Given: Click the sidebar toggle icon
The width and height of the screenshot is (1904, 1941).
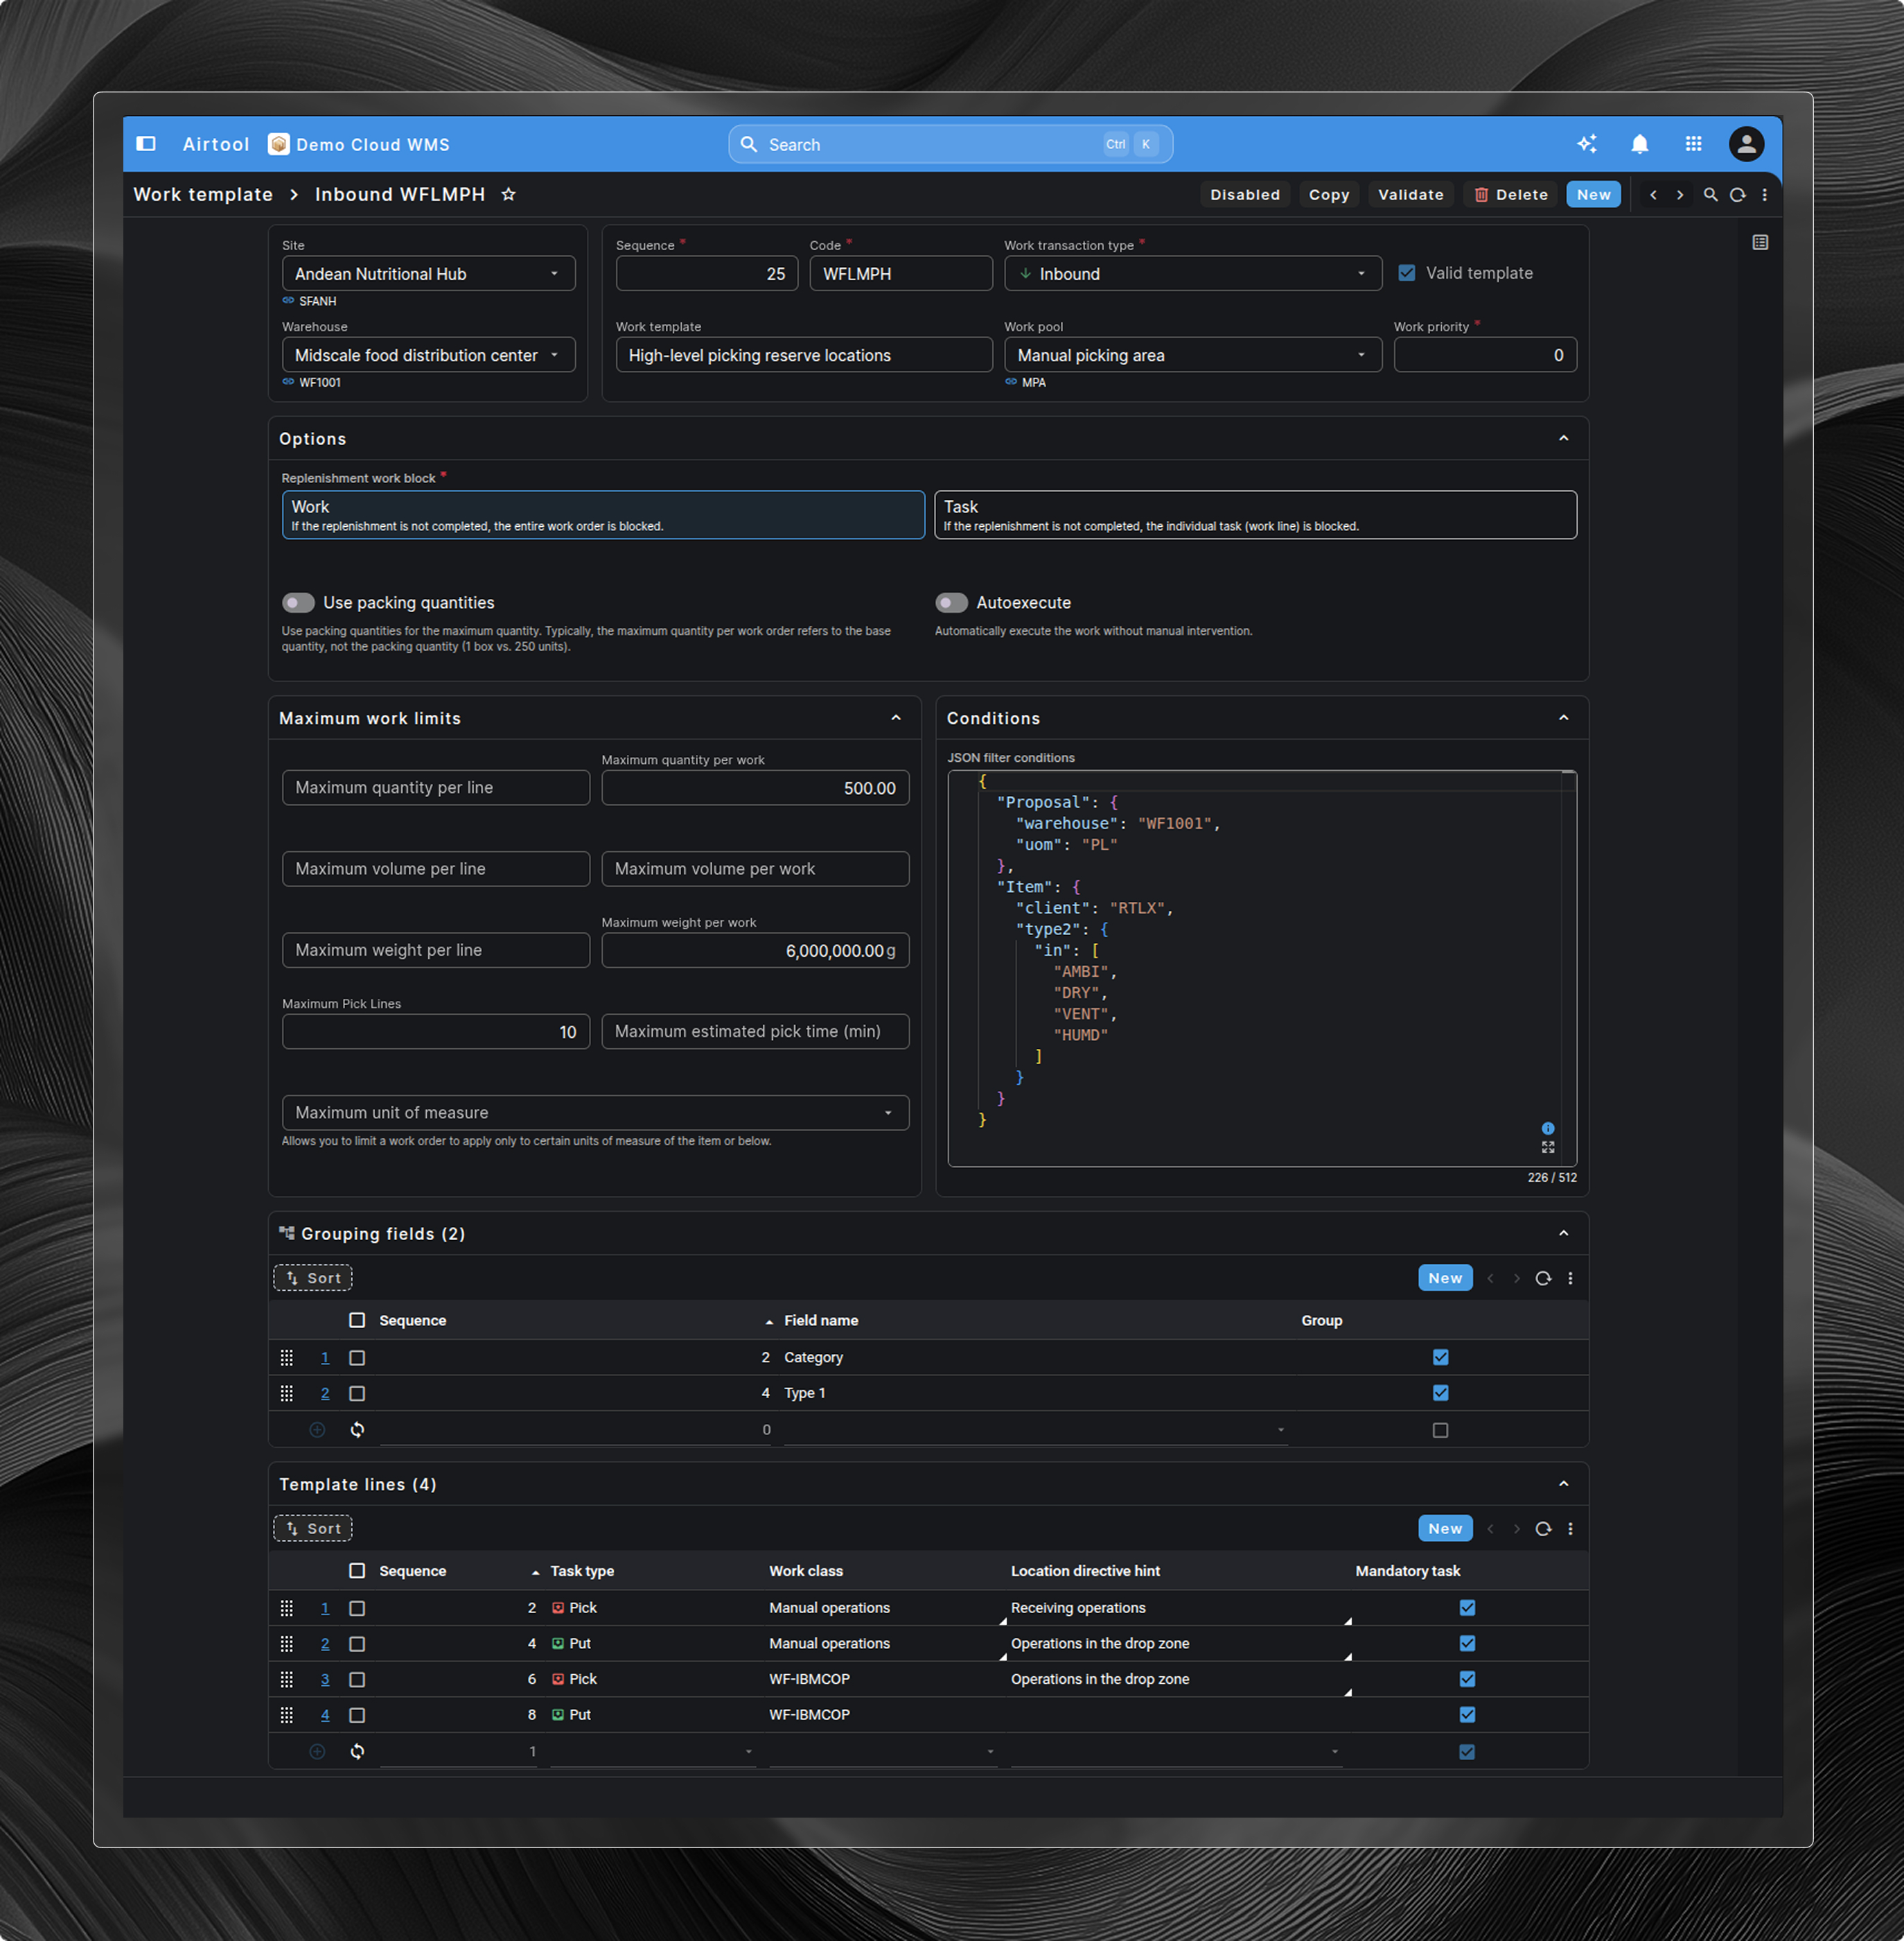Looking at the screenshot, I should pyautogui.click(x=146, y=144).
